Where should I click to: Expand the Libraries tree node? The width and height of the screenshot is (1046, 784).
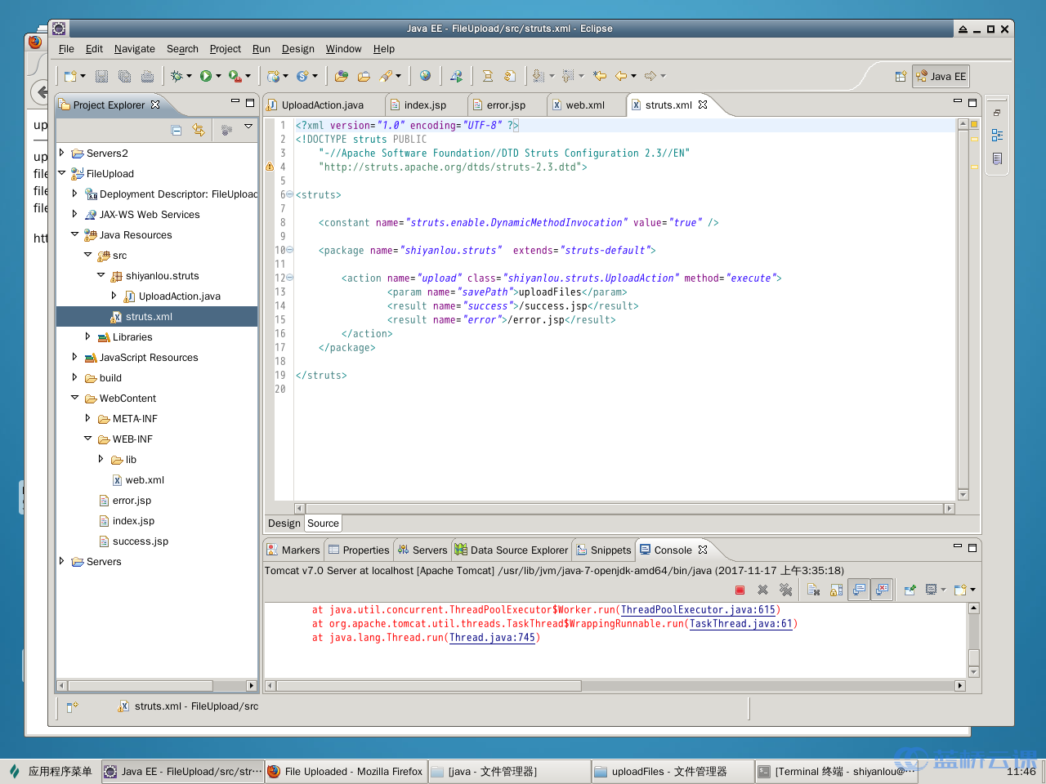[x=88, y=336]
